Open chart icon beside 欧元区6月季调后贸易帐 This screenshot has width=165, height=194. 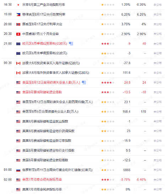pyautogui.click(x=71, y=43)
